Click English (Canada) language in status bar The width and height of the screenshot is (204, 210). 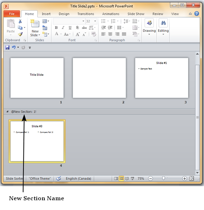(x=78, y=179)
